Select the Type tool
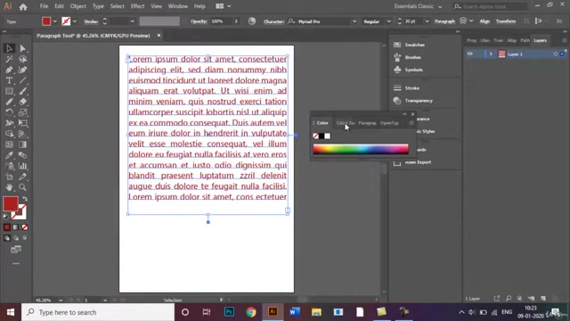Viewport: 570px width, 321px height. coord(9,80)
